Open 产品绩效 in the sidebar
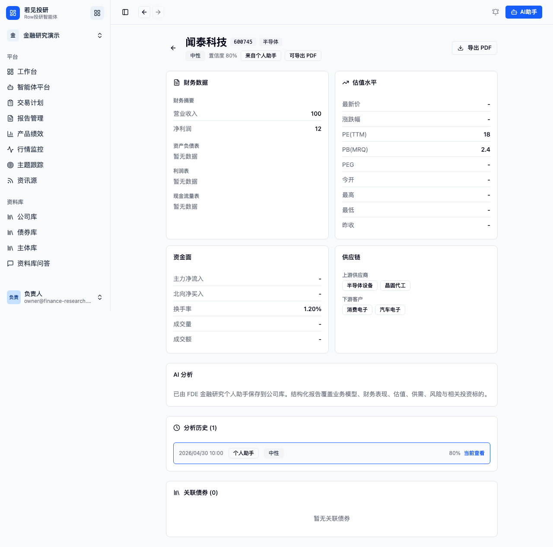Screen dimensions: 553x547 (55, 134)
